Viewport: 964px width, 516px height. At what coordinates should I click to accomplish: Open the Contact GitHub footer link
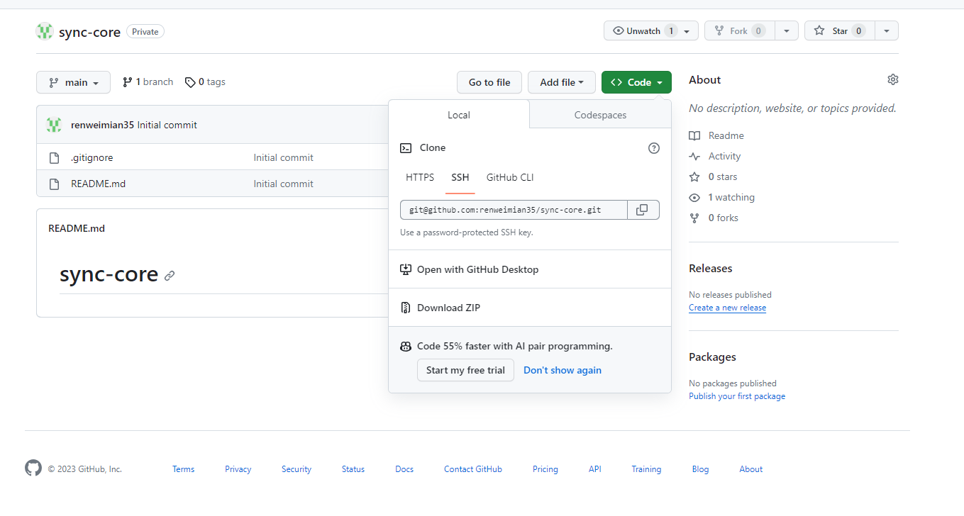click(x=473, y=469)
